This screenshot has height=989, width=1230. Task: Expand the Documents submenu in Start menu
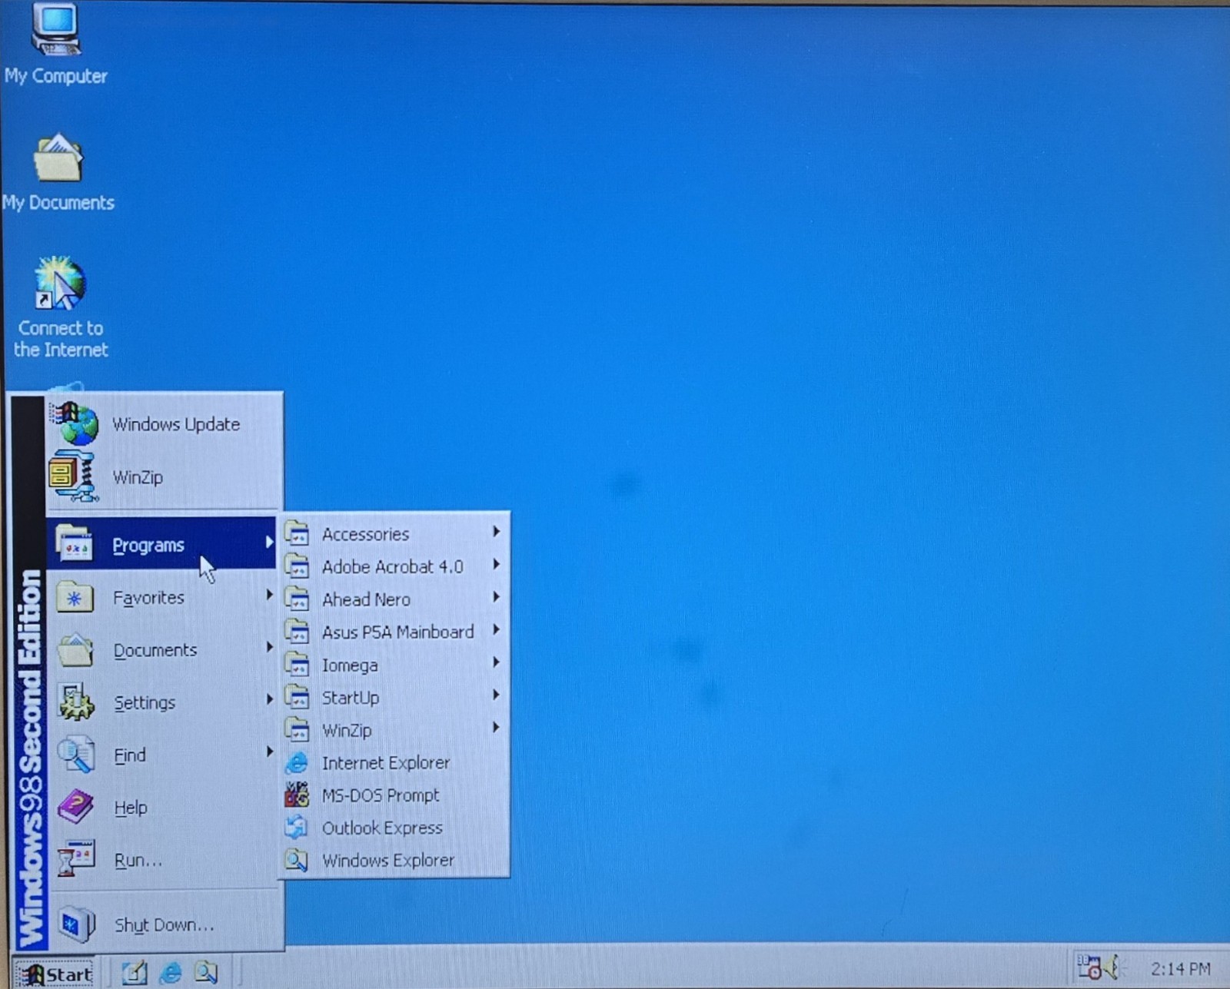pos(161,650)
